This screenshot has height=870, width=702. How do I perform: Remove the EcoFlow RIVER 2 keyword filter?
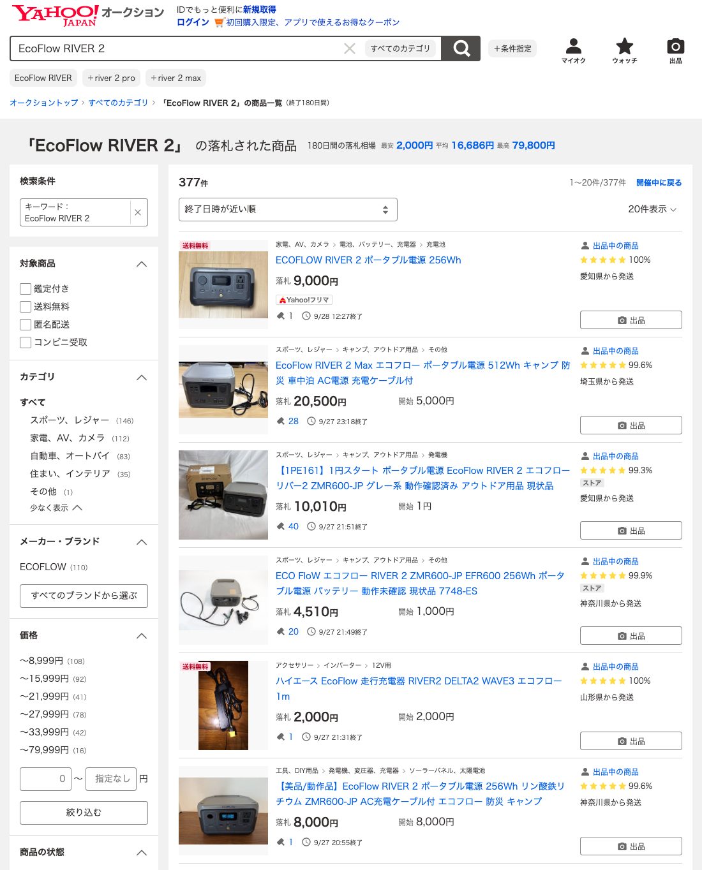point(137,212)
